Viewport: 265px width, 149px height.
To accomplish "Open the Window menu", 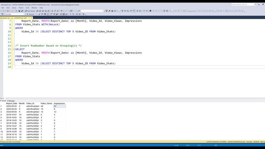I will pos(34,8).
